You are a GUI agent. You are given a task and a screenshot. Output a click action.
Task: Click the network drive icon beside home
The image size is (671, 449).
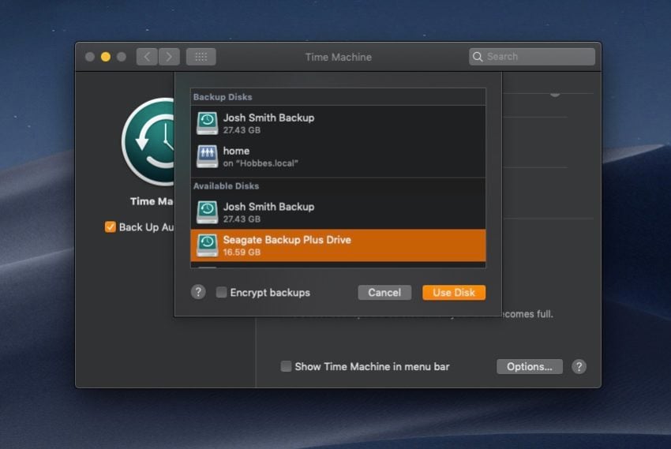click(207, 156)
